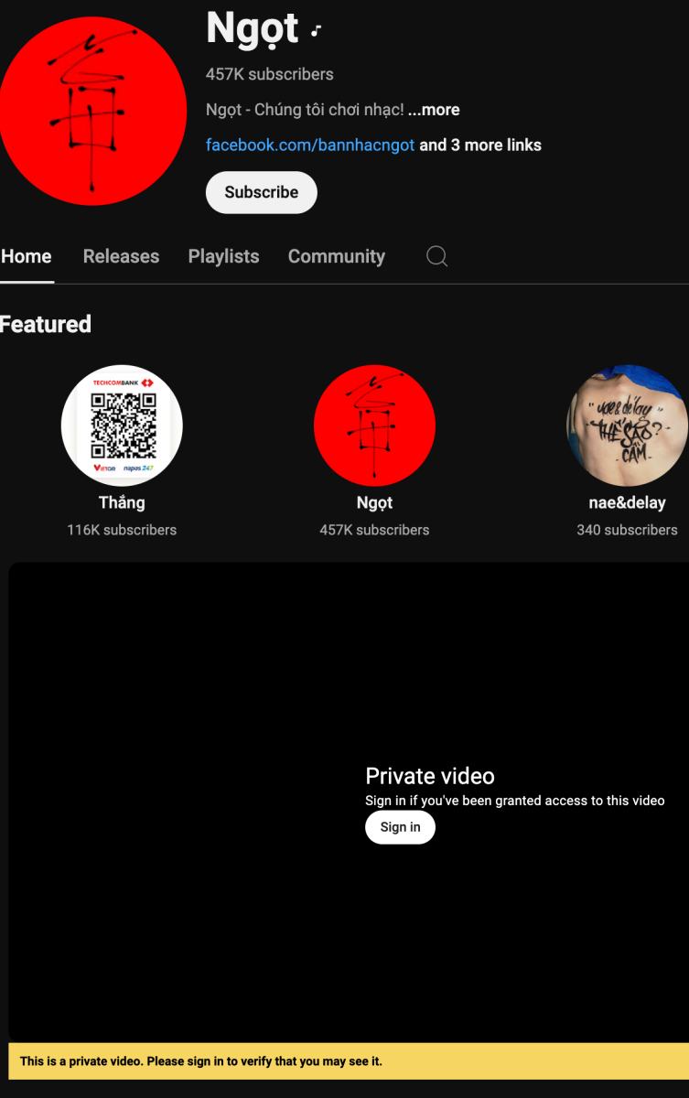
Task: Select the Community tab
Action: tap(337, 257)
